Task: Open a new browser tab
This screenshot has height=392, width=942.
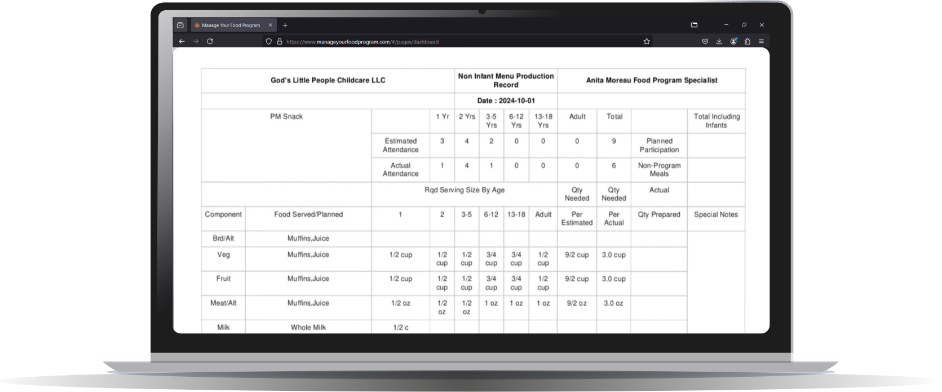Action: pos(285,25)
